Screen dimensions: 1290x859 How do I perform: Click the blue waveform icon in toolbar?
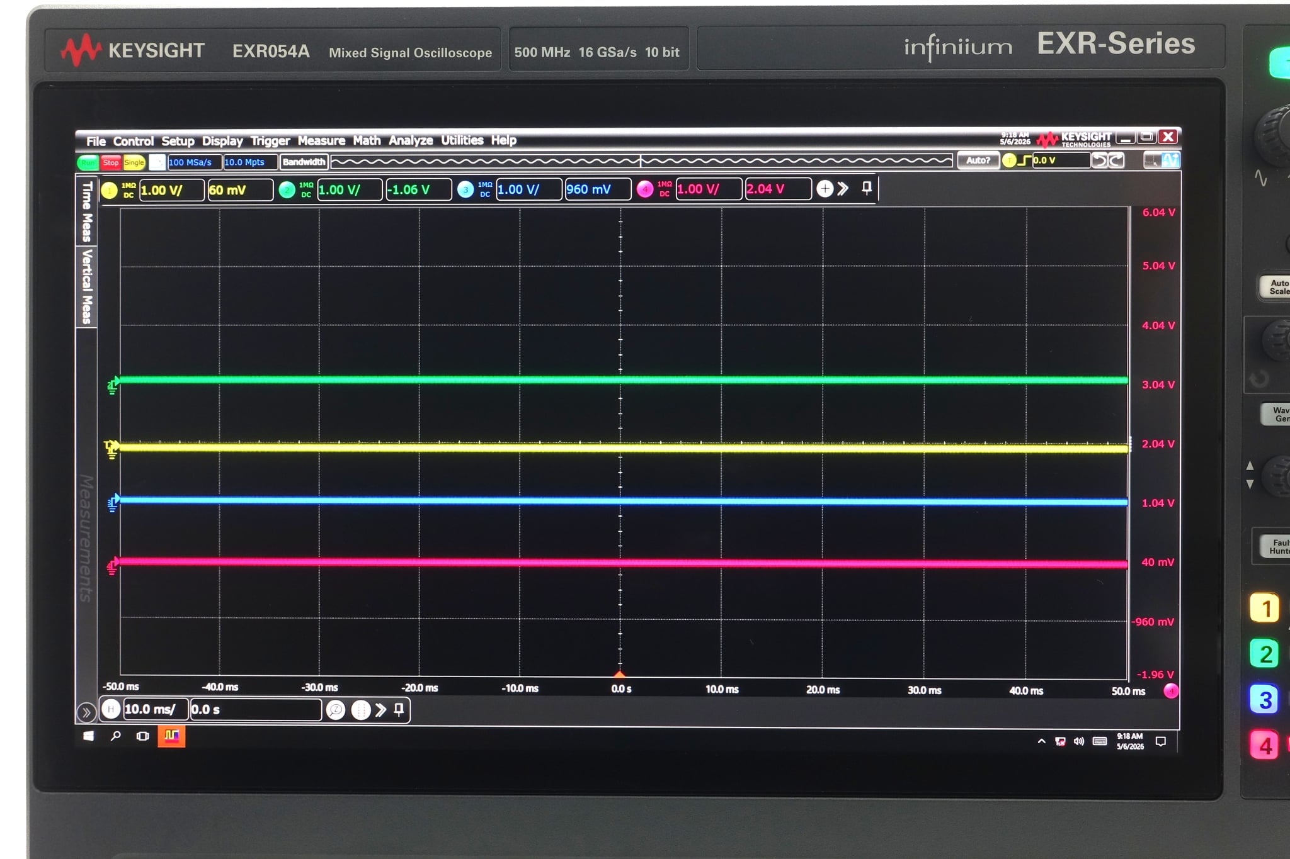pos(1170,160)
